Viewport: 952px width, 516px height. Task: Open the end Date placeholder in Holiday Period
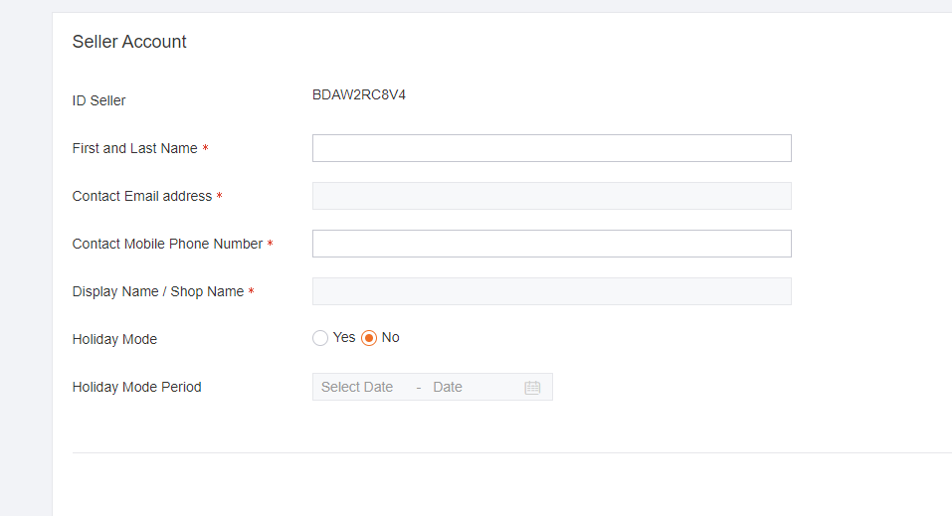448,388
